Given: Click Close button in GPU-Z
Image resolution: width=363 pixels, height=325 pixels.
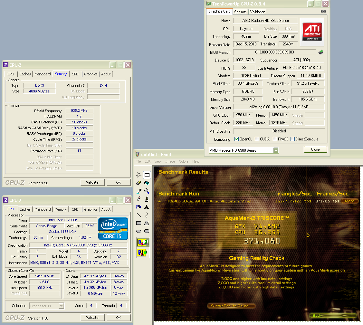Looking at the screenshot, I should (x=315, y=149).
